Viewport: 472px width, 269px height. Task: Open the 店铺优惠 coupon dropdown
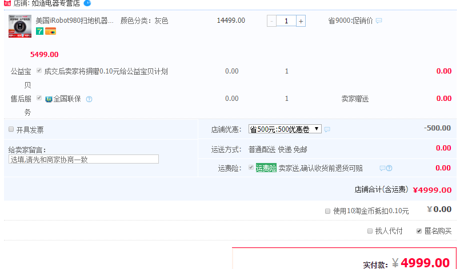click(285, 129)
